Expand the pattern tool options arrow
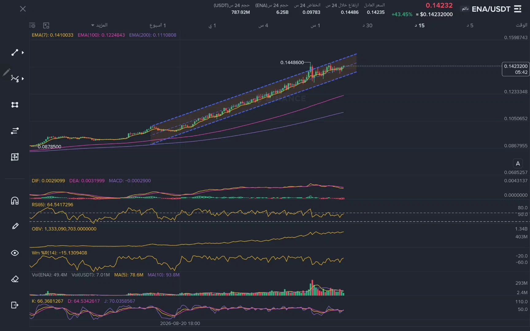Viewport: 530px width, 331px height. click(23, 79)
